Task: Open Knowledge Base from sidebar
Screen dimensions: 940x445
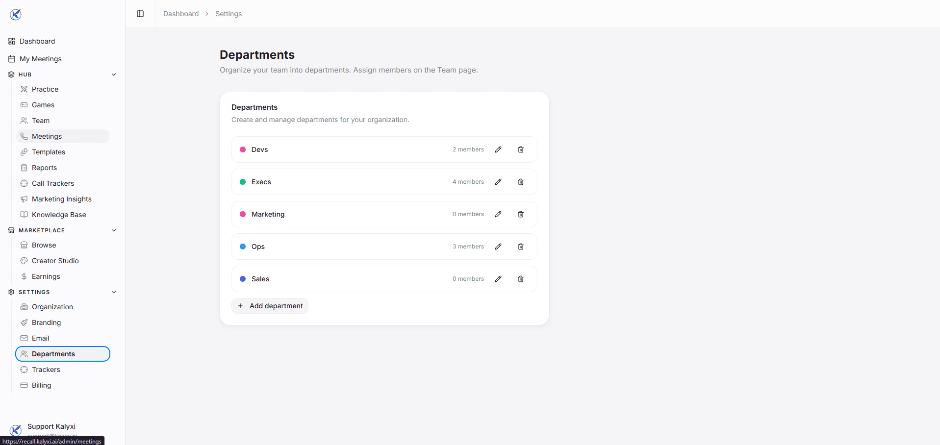Action: (x=59, y=215)
